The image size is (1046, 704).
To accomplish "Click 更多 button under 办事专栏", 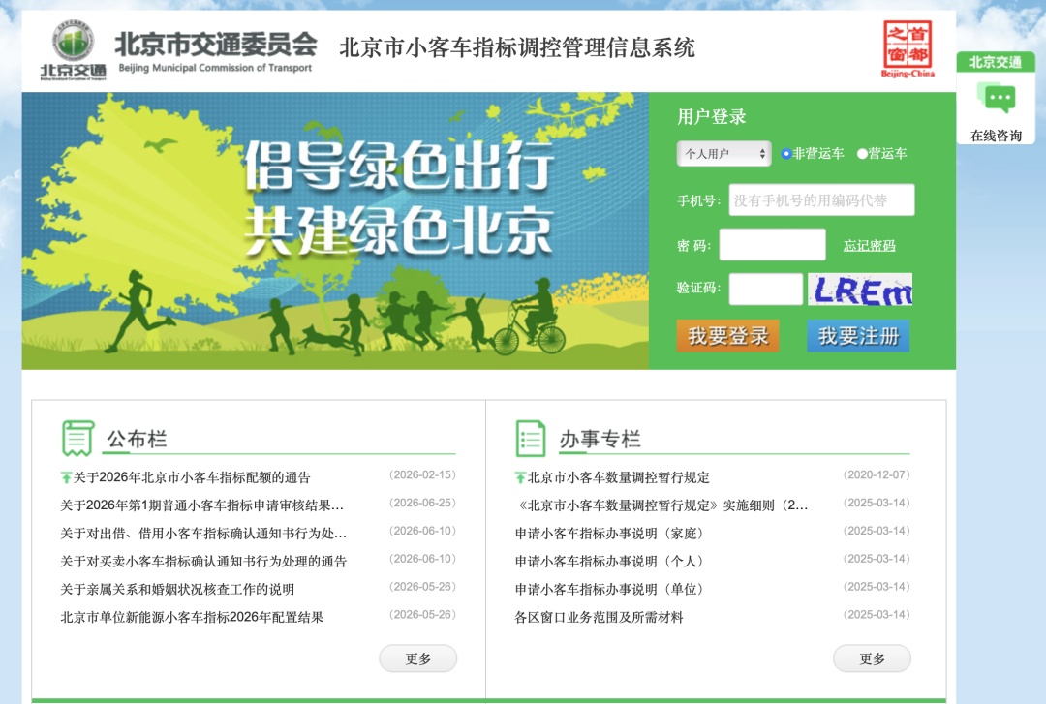I will point(872,658).
